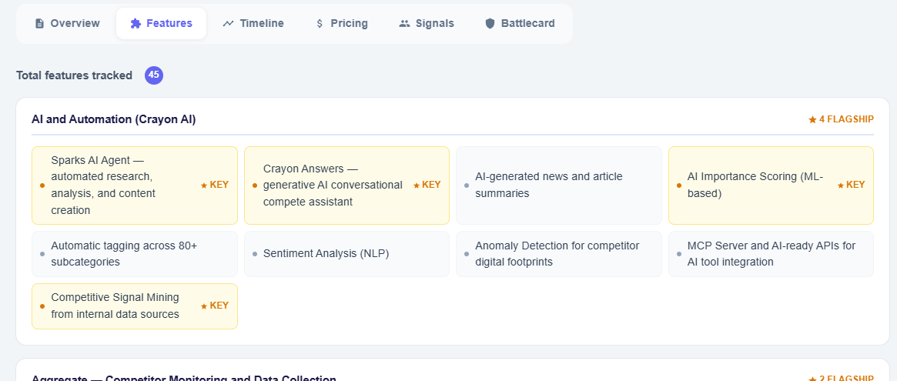The width and height of the screenshot is (897, 381).
Task: Select the AI Importance Scoring card
Action: [771, 185]
